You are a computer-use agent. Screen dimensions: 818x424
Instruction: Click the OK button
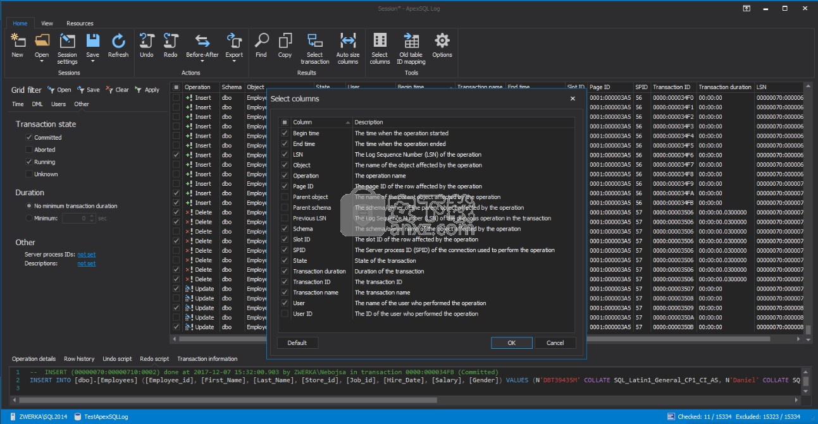[511, 342]
